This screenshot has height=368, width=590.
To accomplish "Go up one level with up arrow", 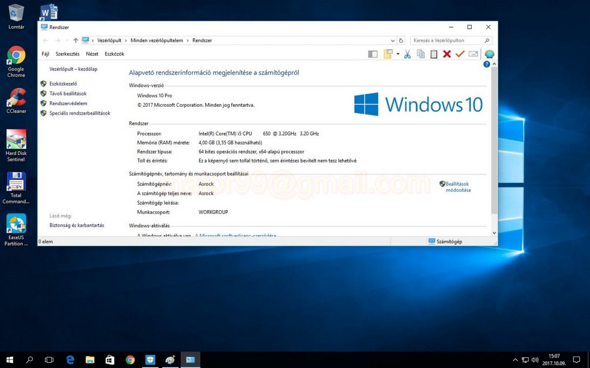I will 76,40.
